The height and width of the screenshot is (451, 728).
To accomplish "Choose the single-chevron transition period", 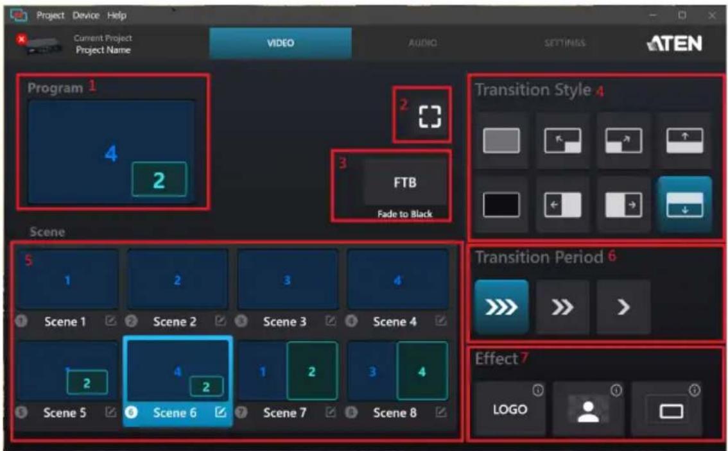I will coord(623,307).
